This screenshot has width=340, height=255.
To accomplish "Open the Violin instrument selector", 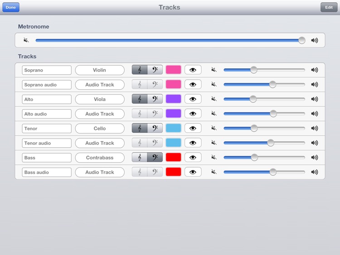I will (100, 70).
